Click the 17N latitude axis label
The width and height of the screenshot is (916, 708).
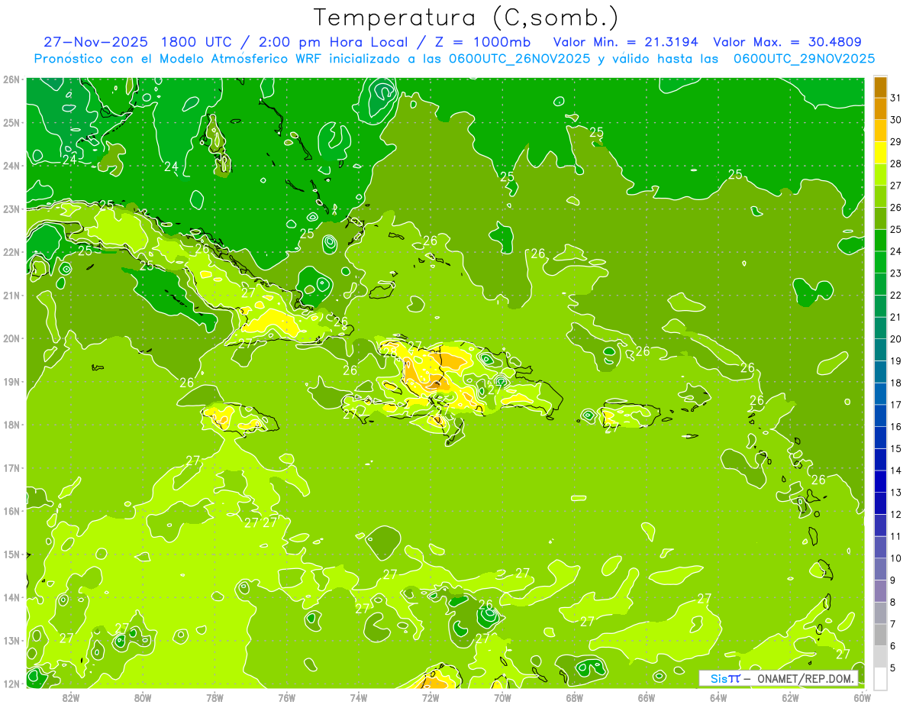(x=11, y=468)
